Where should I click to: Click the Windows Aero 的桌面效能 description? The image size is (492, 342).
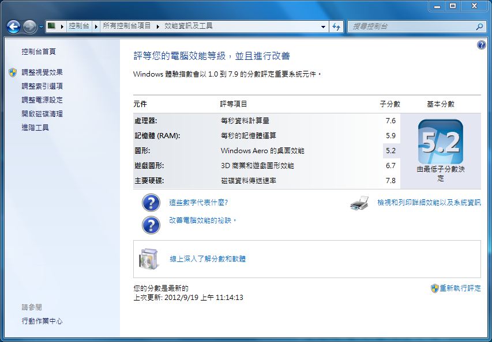(262, 151)
